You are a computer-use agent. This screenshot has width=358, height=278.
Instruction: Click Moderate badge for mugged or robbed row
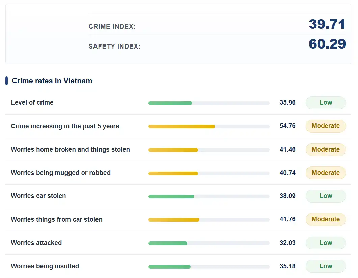pyautogui.click(x=326, y=173)
